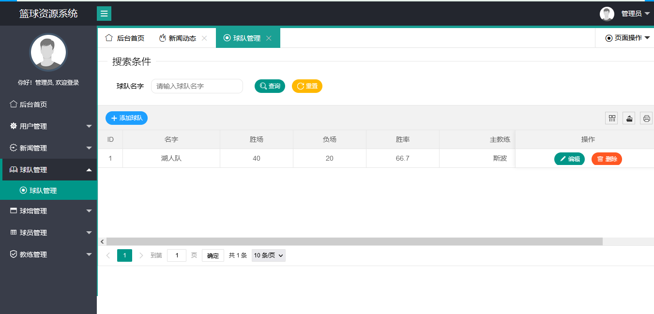The height and width of the screenshot is (314, 654).
Task: Click 编辑 button for 湖人队
Action: tap(569, 159)
